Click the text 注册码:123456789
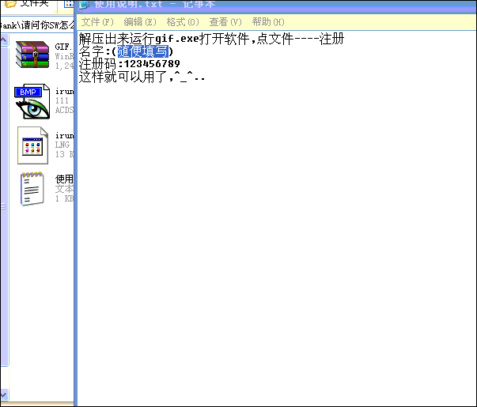This screenshot has width=477, height=407. [x=129, y=64]
